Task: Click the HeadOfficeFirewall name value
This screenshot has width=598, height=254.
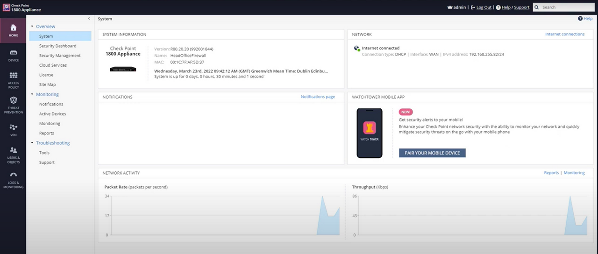Action: 188,56
